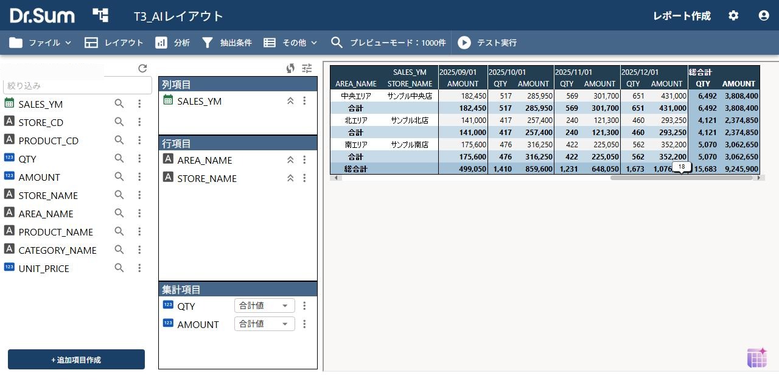Image resolution: width=779 pixels, height=384 pixels.
Task: Select PRODUCT_NAME in the field list
Action: pyautogui.click(x=56, y=232)
